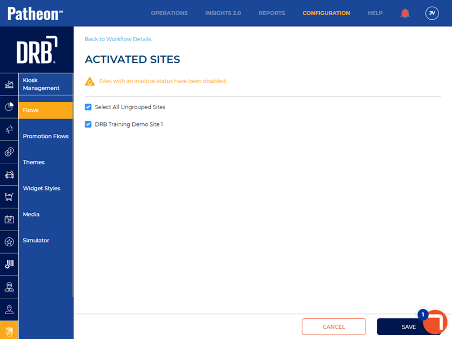Toggle DRB Training Demo Site 1 checkbox

pos(88,124)
